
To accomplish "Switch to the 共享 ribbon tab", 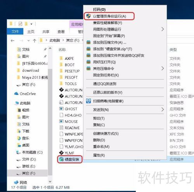I will [x=46, y=31].
